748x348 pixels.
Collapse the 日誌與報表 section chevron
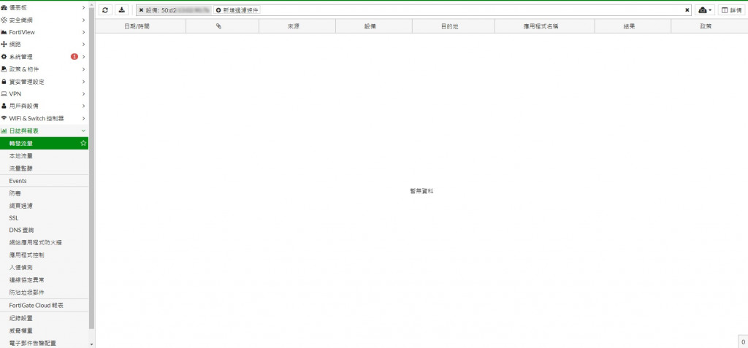point(83,131)
